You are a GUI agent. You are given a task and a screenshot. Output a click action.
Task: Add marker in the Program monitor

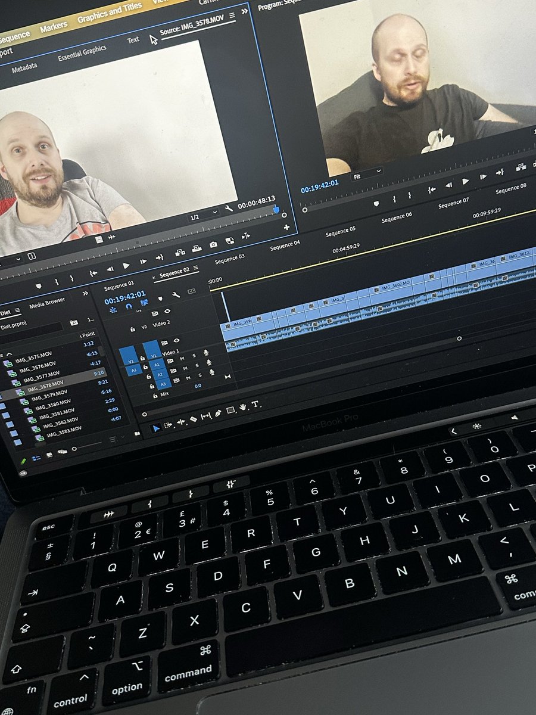click(x=376, y=203)
